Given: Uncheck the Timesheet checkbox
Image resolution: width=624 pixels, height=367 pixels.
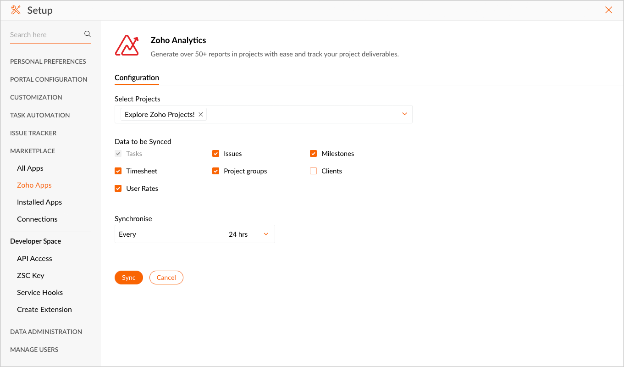Looking at the screenshot, I should (118, 171).
